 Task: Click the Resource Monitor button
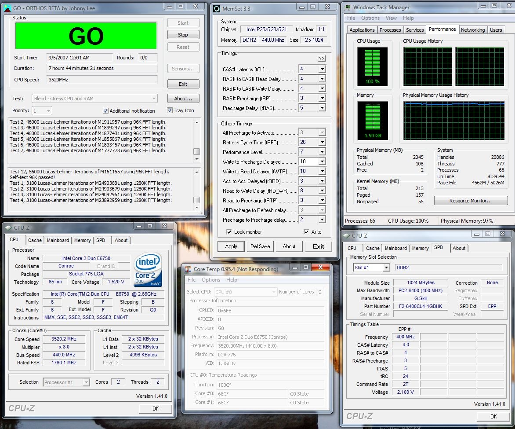(470, 201)
